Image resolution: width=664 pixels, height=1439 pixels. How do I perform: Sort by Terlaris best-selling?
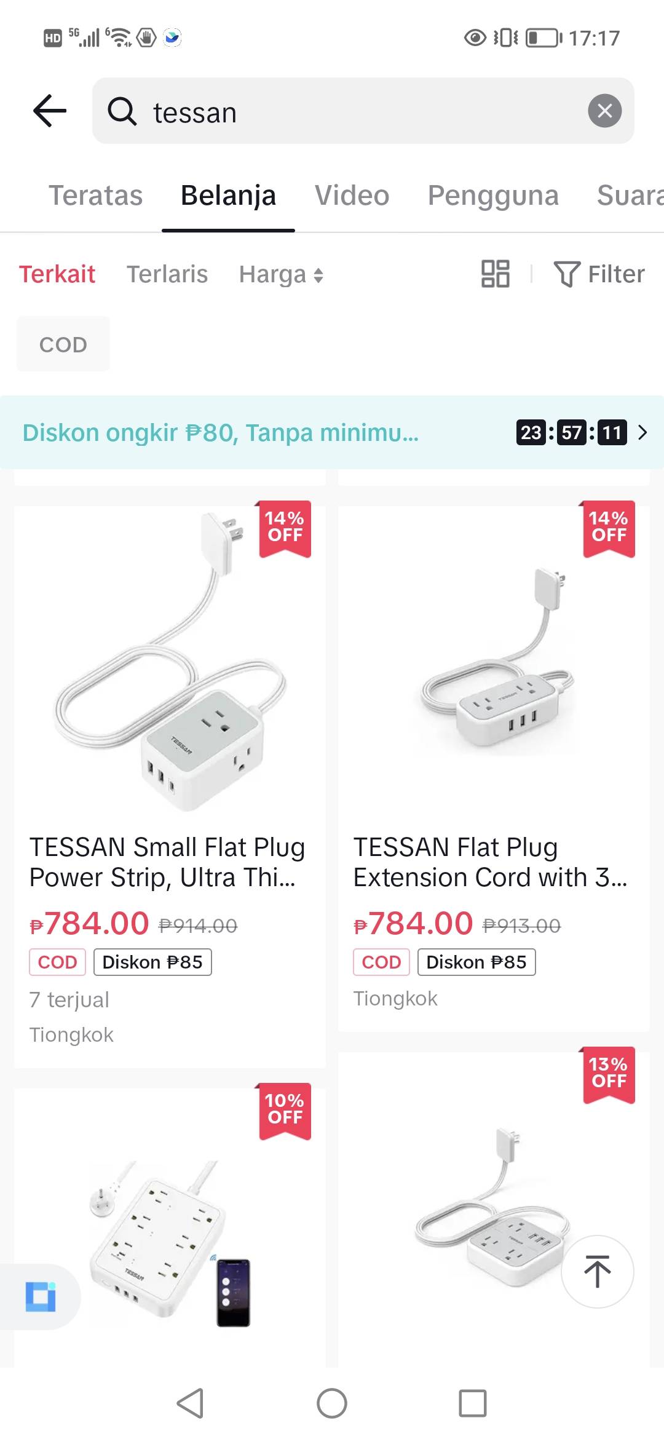[x=167, y=274]
